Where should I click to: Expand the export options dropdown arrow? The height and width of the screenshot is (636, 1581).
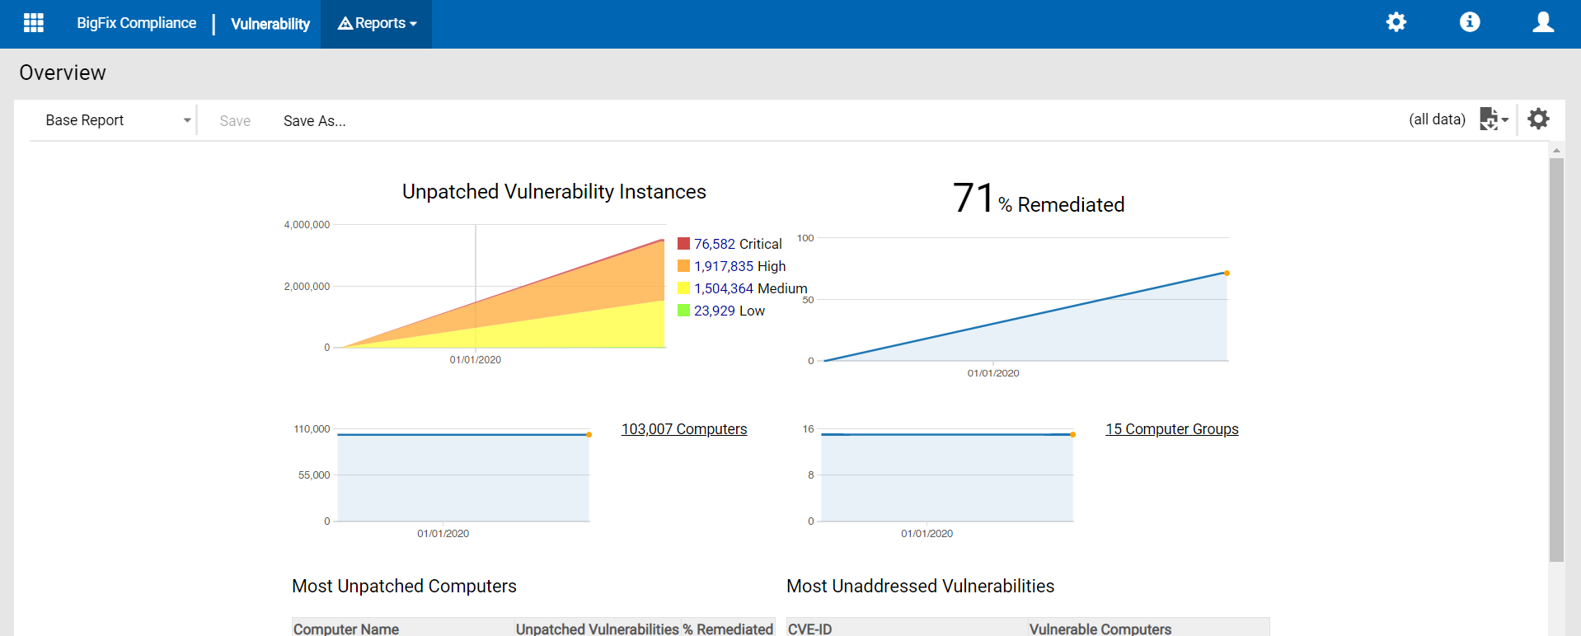1505,120
